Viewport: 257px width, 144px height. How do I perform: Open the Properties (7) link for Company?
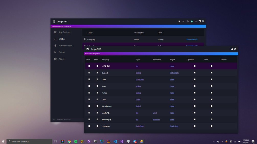[192, 39]
